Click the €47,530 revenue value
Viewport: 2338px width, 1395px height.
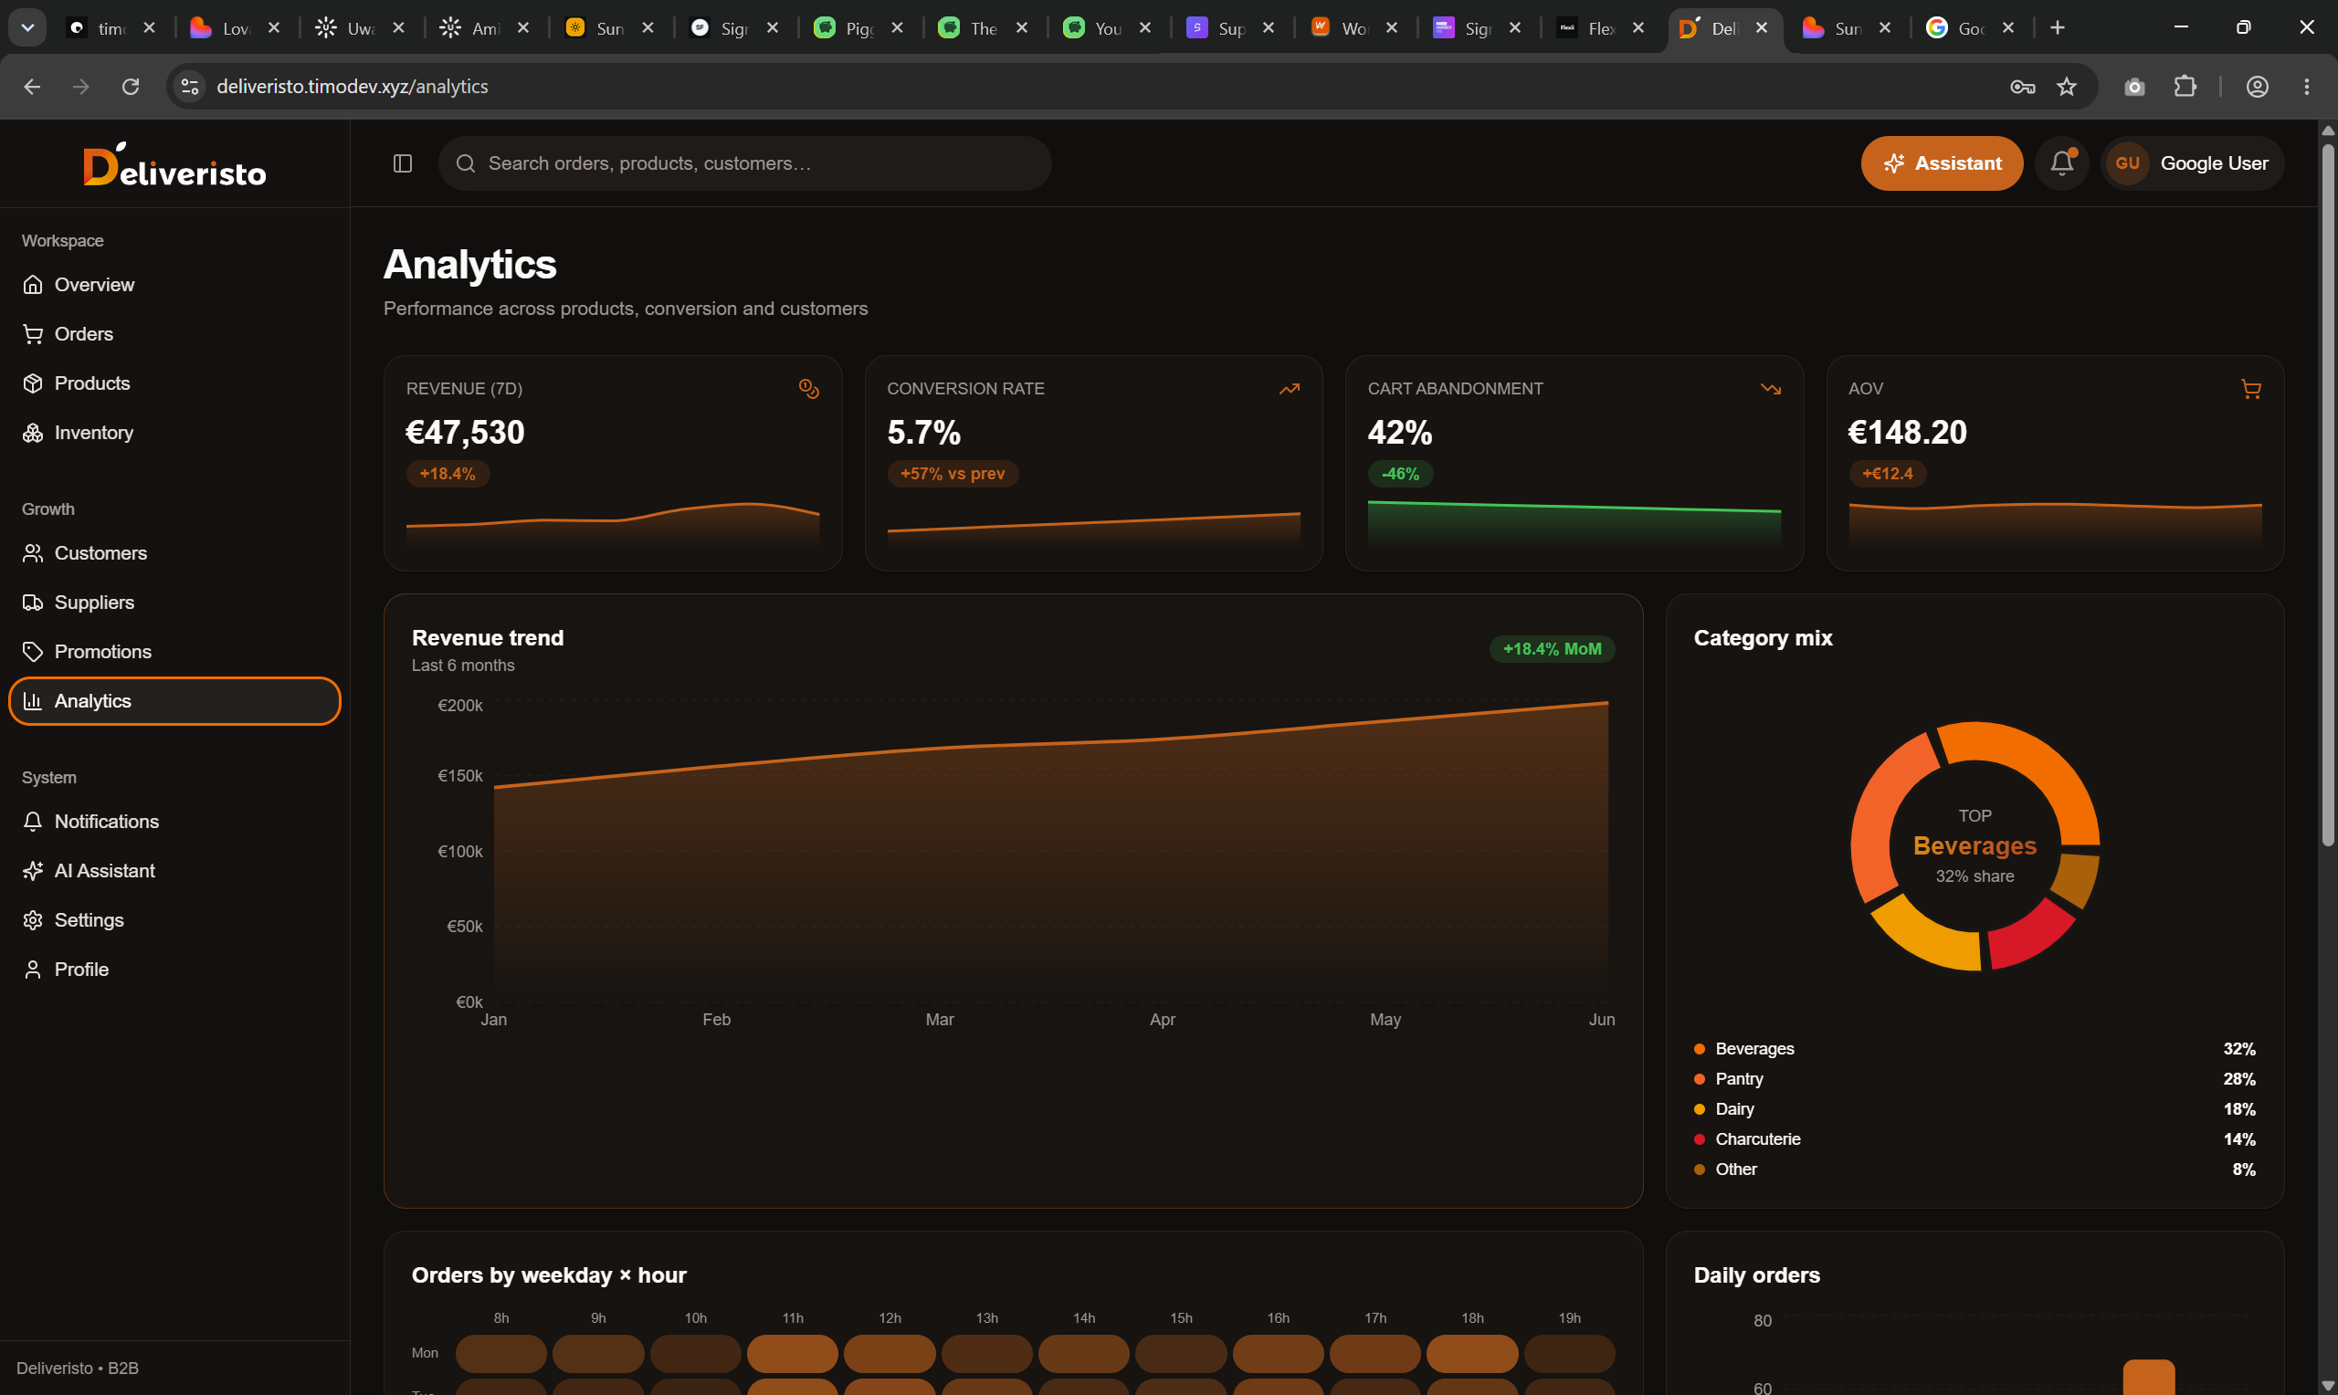click(x=466, y=433)
